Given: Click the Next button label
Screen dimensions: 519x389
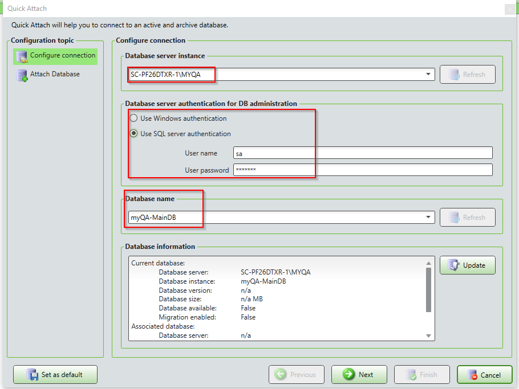Looking at the screenshot, I should point(366,375).
